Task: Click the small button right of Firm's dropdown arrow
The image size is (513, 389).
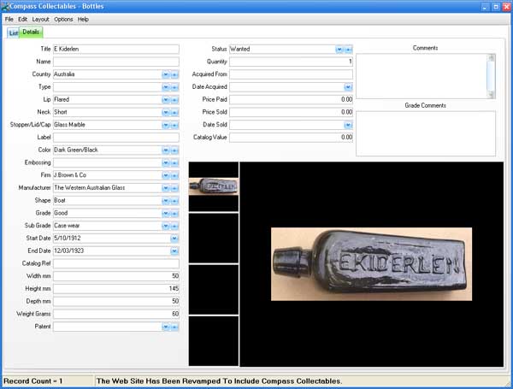Action: [x=174, y=175]
